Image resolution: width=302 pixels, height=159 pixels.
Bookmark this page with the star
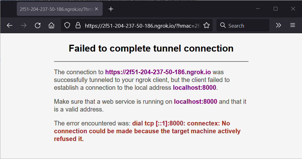point(207,26)
